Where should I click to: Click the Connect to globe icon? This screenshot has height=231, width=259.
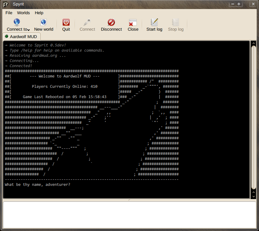point(17,22)
